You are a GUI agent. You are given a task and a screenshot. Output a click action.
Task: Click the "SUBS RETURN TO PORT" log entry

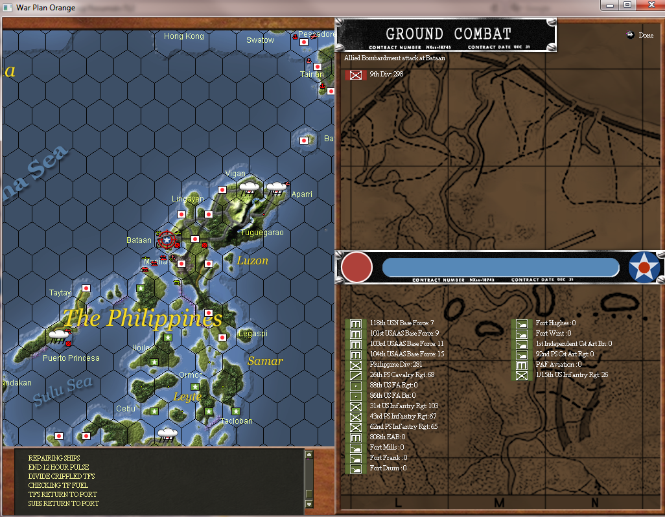[x=64, y=503]
